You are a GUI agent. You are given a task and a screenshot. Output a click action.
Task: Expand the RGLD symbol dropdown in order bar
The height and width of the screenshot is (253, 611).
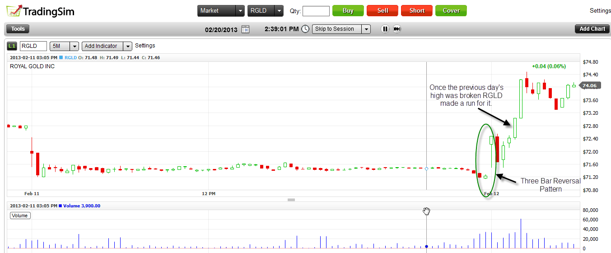pyautogui.click(x=279, y=11)
